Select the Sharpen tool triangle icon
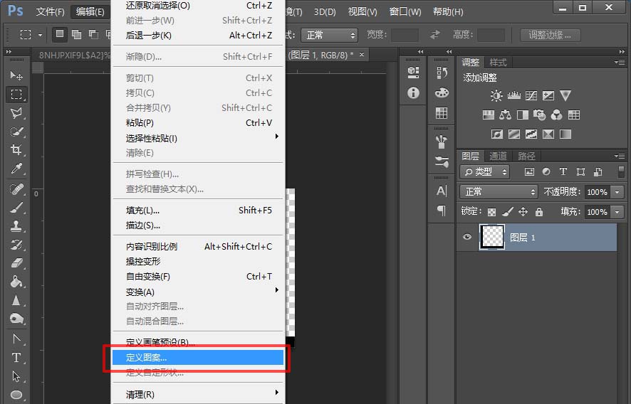This screenshot has width=631, height=404. pyautogui.click(x=16, y=300)
